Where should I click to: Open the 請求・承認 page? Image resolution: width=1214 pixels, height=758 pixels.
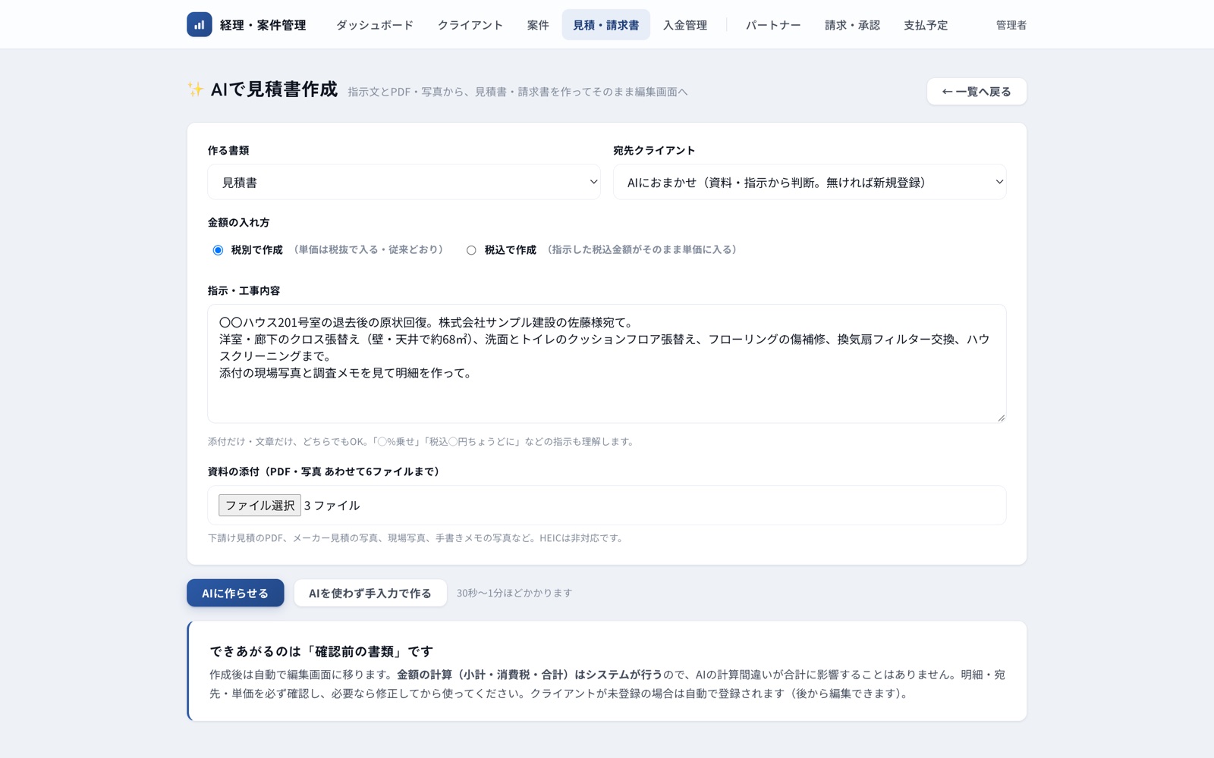tap(852, 25)
